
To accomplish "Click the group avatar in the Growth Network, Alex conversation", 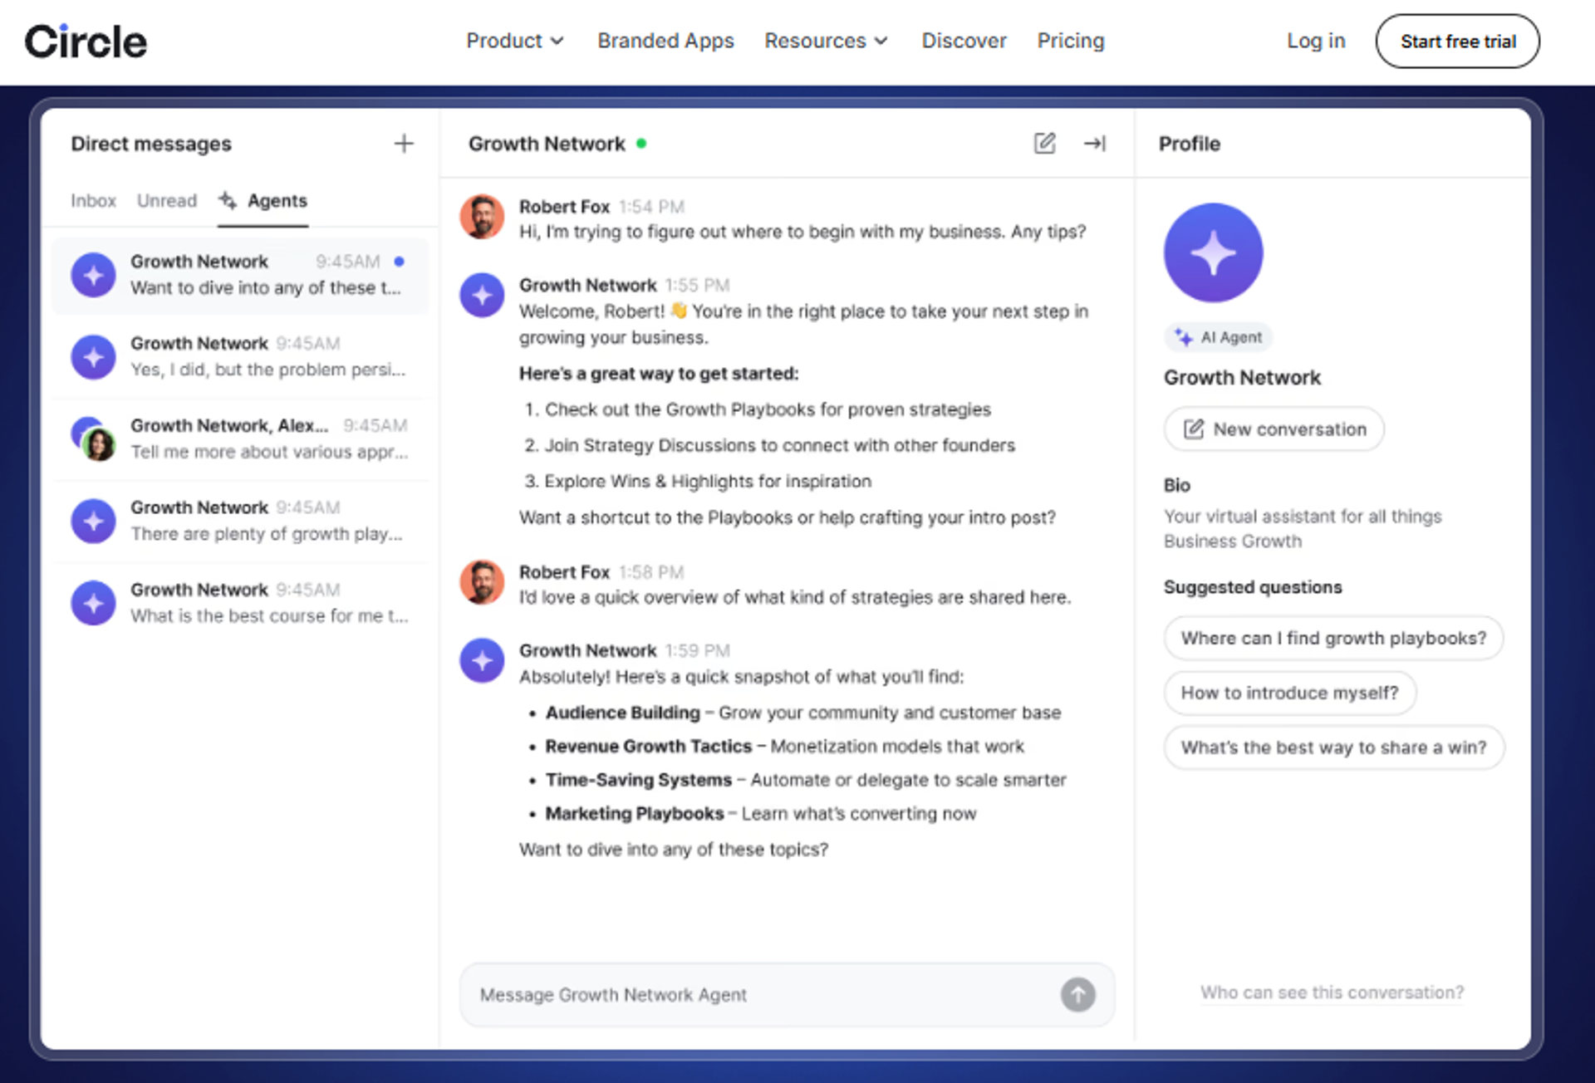I will coord(93,439).
